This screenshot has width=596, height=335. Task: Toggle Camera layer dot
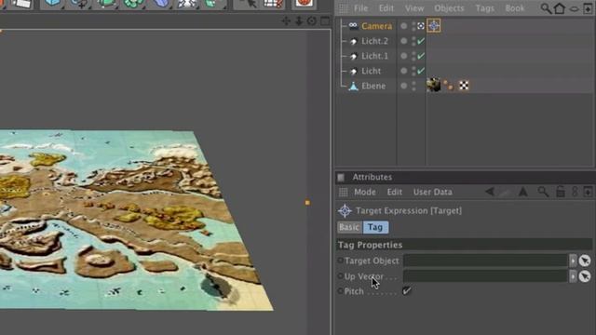coord(403,26)
